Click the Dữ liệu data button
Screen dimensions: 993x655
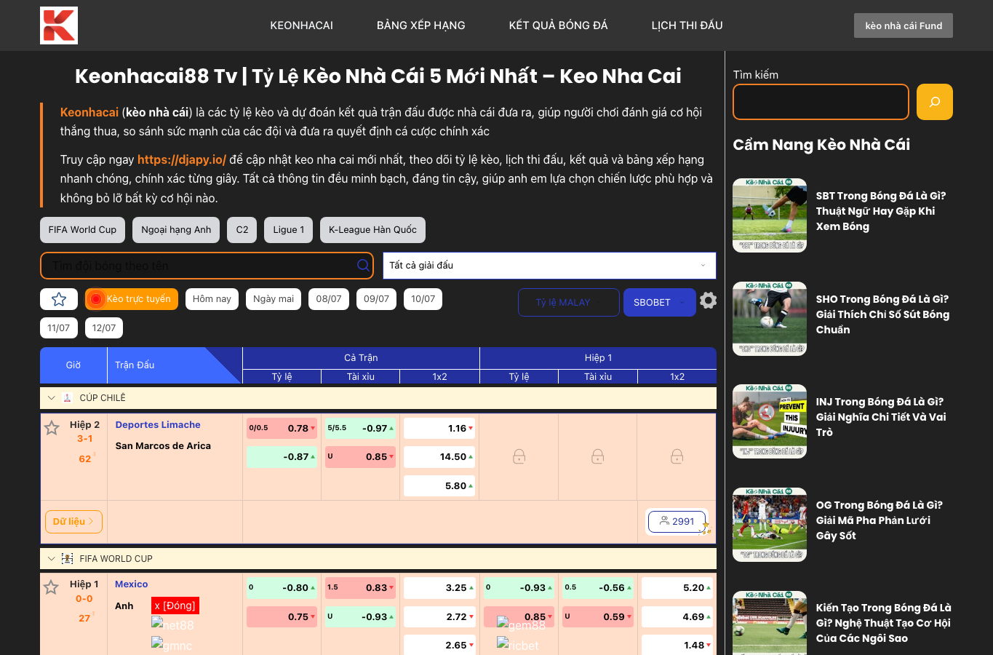point(73,522)
